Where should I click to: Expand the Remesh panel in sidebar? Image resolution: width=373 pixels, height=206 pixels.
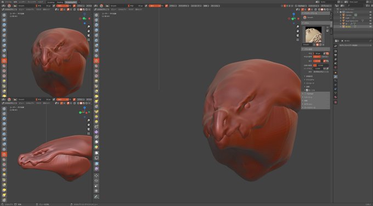click(x=316, y=97)
